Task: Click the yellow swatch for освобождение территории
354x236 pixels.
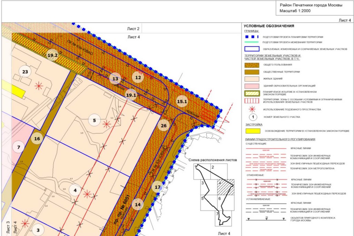Action: (x=253, y=131)
